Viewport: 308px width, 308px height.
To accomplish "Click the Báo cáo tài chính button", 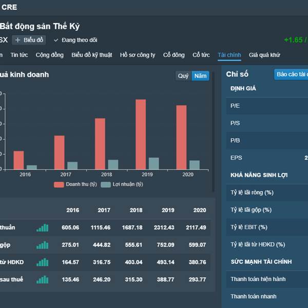I will click(291, 74).
